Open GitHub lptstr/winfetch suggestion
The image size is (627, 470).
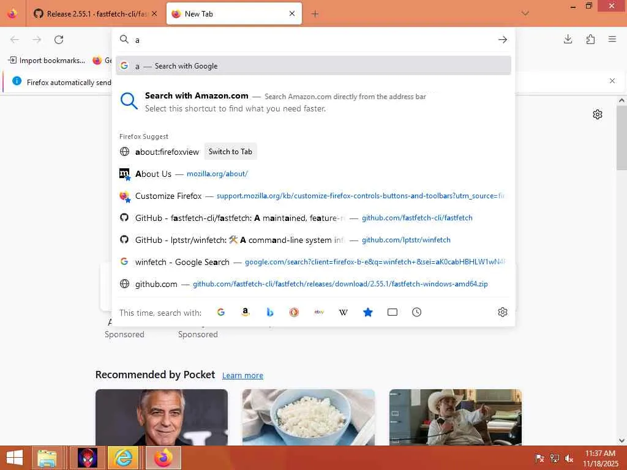(x=313, y=240)
